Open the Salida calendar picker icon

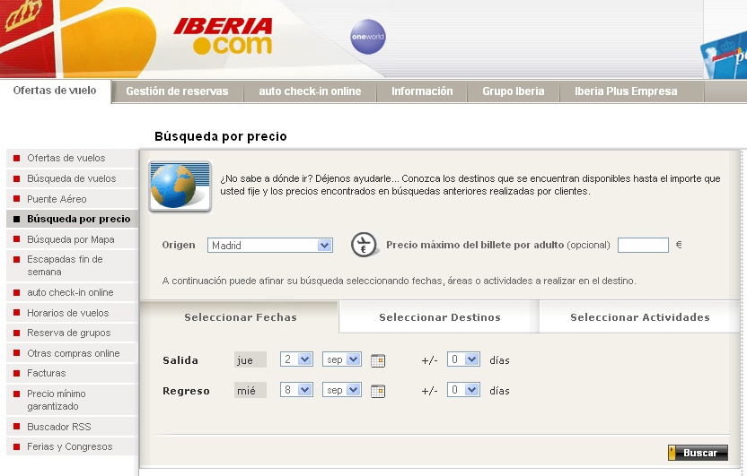tap(378, 360)
